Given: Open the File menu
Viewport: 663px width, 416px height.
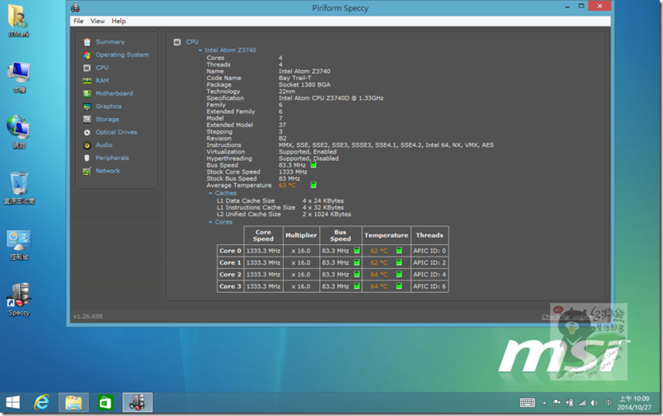Looking at the screenshot, I should (78, 21).
